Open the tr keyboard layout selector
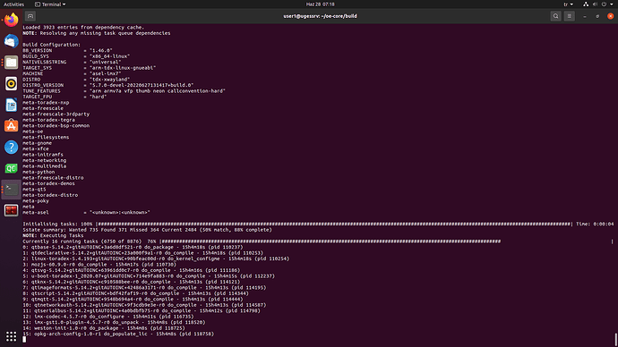This screenshot has width=618, height=347. click(569, 4)
